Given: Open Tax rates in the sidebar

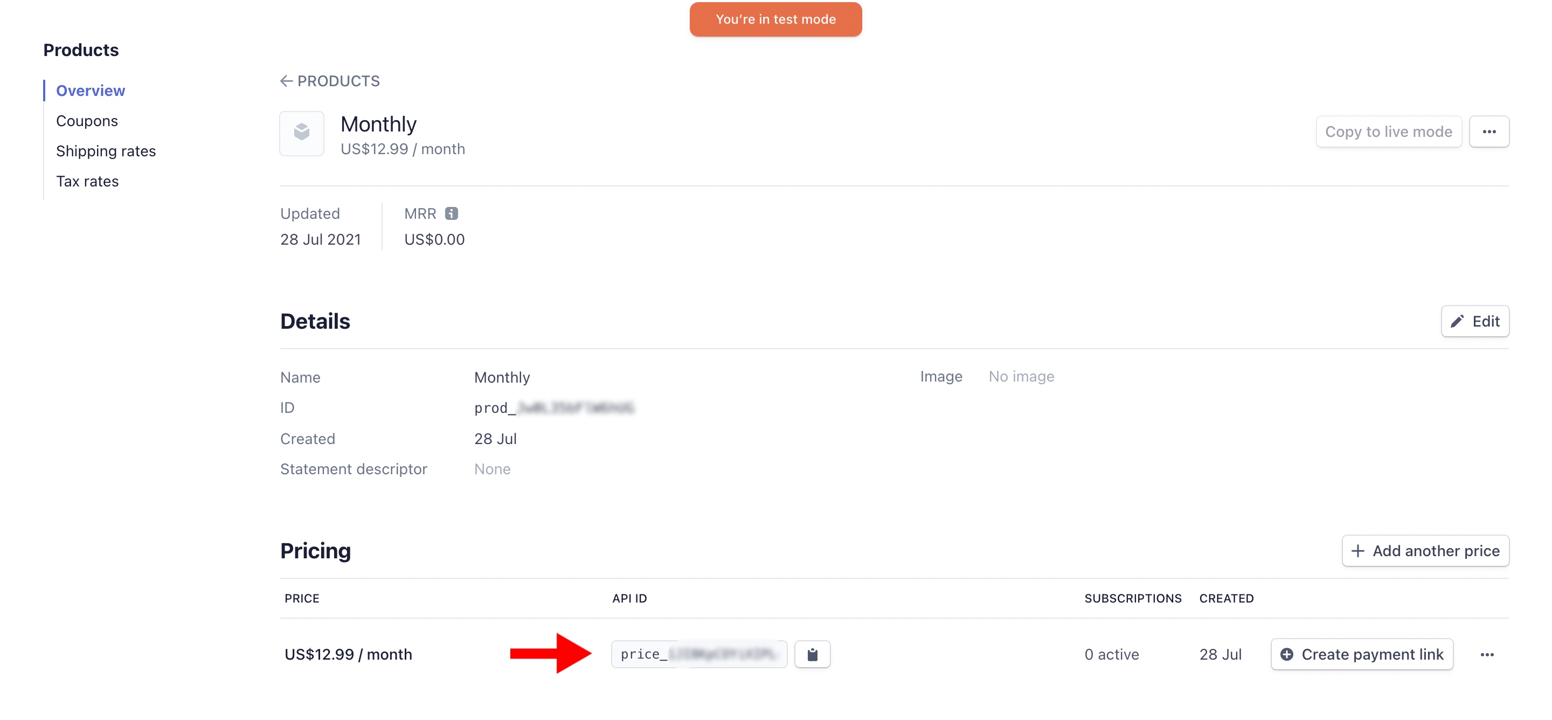Looking at the screenshot, I should (x=87, y=182).
